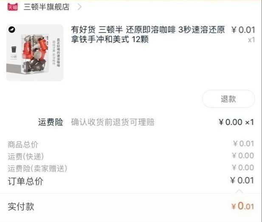Tap the 实付款 label

pos(21,206)
